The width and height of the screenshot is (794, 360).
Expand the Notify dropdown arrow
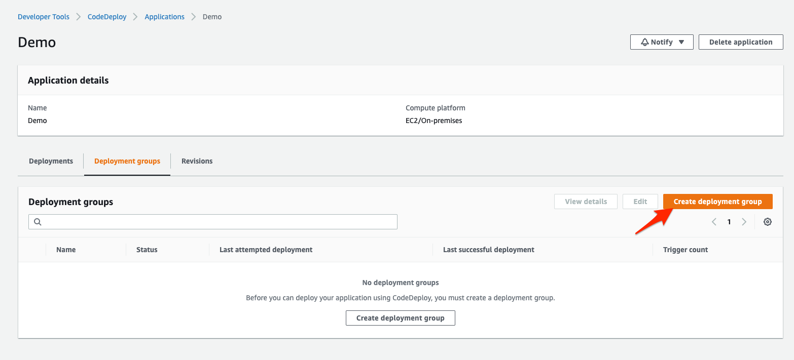pos(681,42)
